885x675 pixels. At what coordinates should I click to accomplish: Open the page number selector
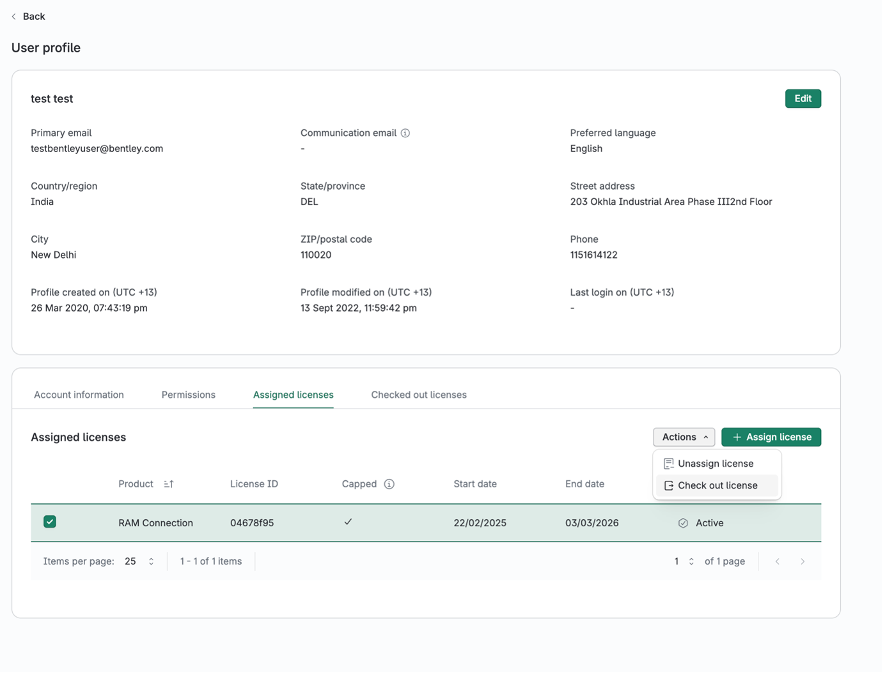click(684, 561)
